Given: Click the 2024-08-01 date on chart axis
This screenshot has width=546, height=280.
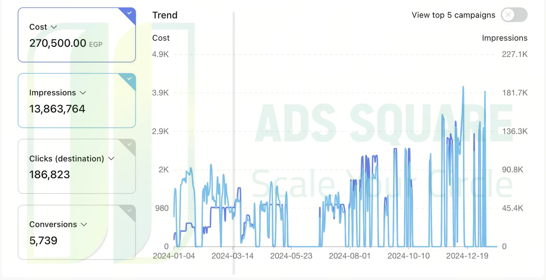Looking at the screenshot, I should pyautogui.click(x=350, y=256).
